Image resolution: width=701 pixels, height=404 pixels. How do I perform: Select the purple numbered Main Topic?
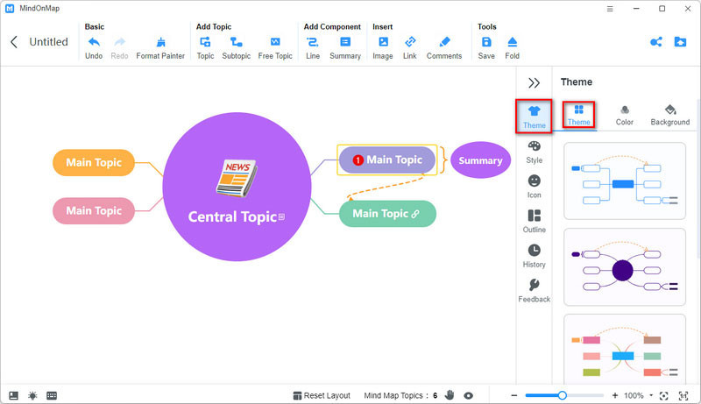[387, 160]
